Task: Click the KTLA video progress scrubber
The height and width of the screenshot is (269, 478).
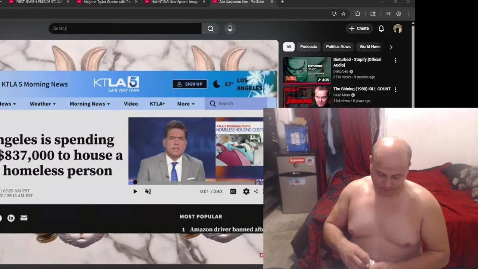Action: [135, 182]
